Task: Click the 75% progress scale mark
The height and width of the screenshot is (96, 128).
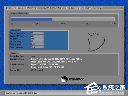Action: coord(88,24)
